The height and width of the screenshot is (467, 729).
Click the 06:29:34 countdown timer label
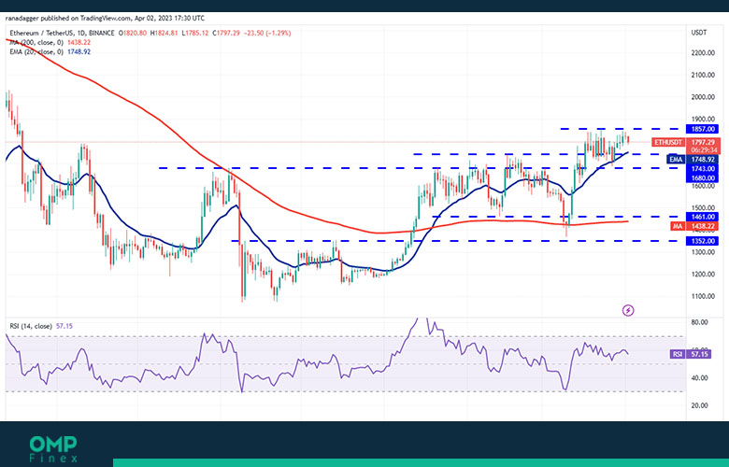[703, 150]
